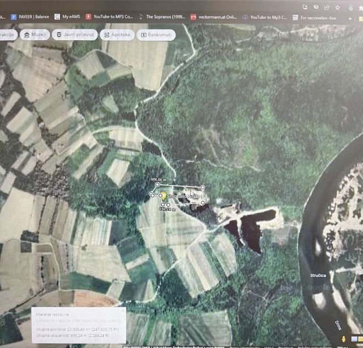The width and height of the screenshot is (363, 348).
Task: Click the measurement endpoint labeled 696,24 m
Action: (x=162, y=205)
